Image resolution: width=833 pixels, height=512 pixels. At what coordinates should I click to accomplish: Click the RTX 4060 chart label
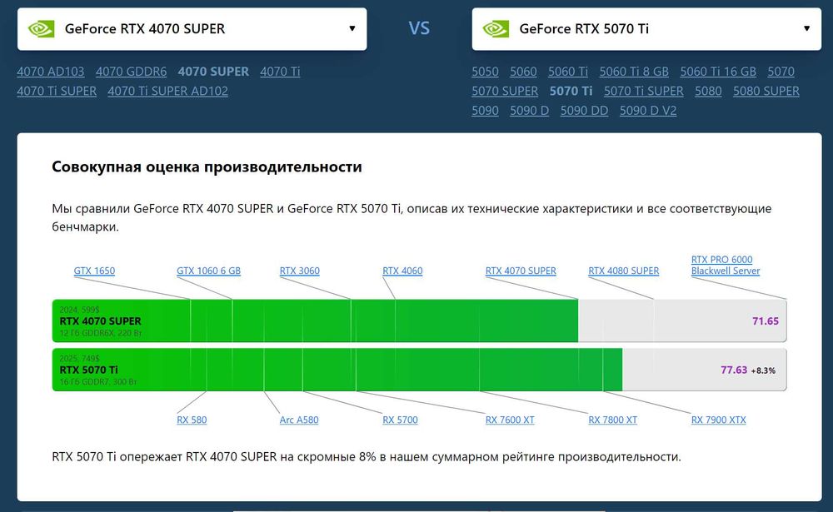click(402, 271)
